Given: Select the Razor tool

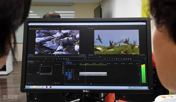Looking at the screenshot, I should pyautogui.click(x=63, y=67).
